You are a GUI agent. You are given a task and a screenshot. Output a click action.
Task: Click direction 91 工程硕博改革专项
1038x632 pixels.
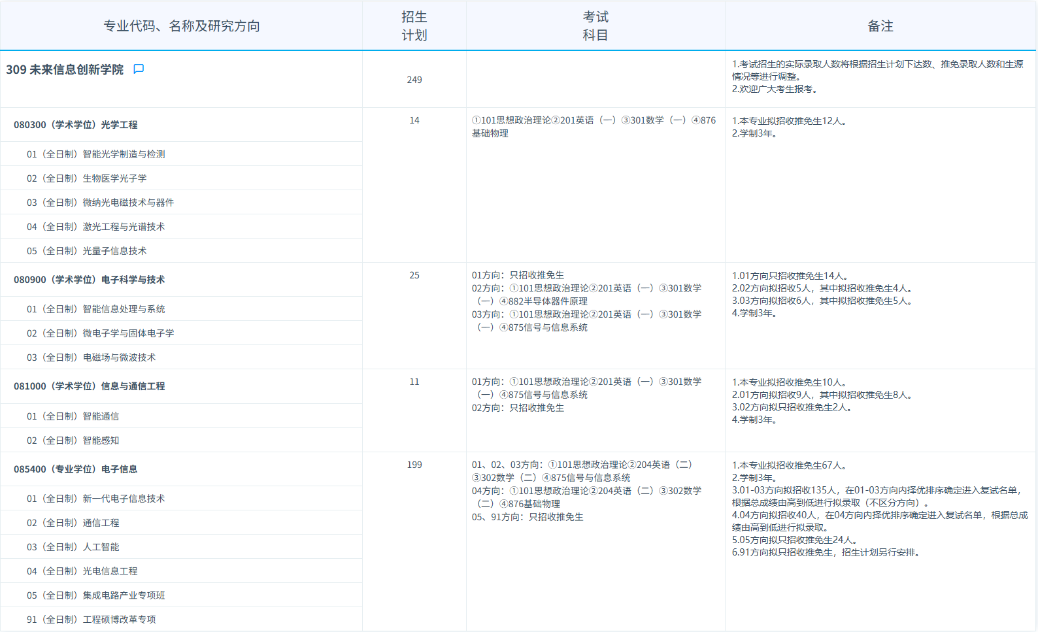[x=92, y=620]
